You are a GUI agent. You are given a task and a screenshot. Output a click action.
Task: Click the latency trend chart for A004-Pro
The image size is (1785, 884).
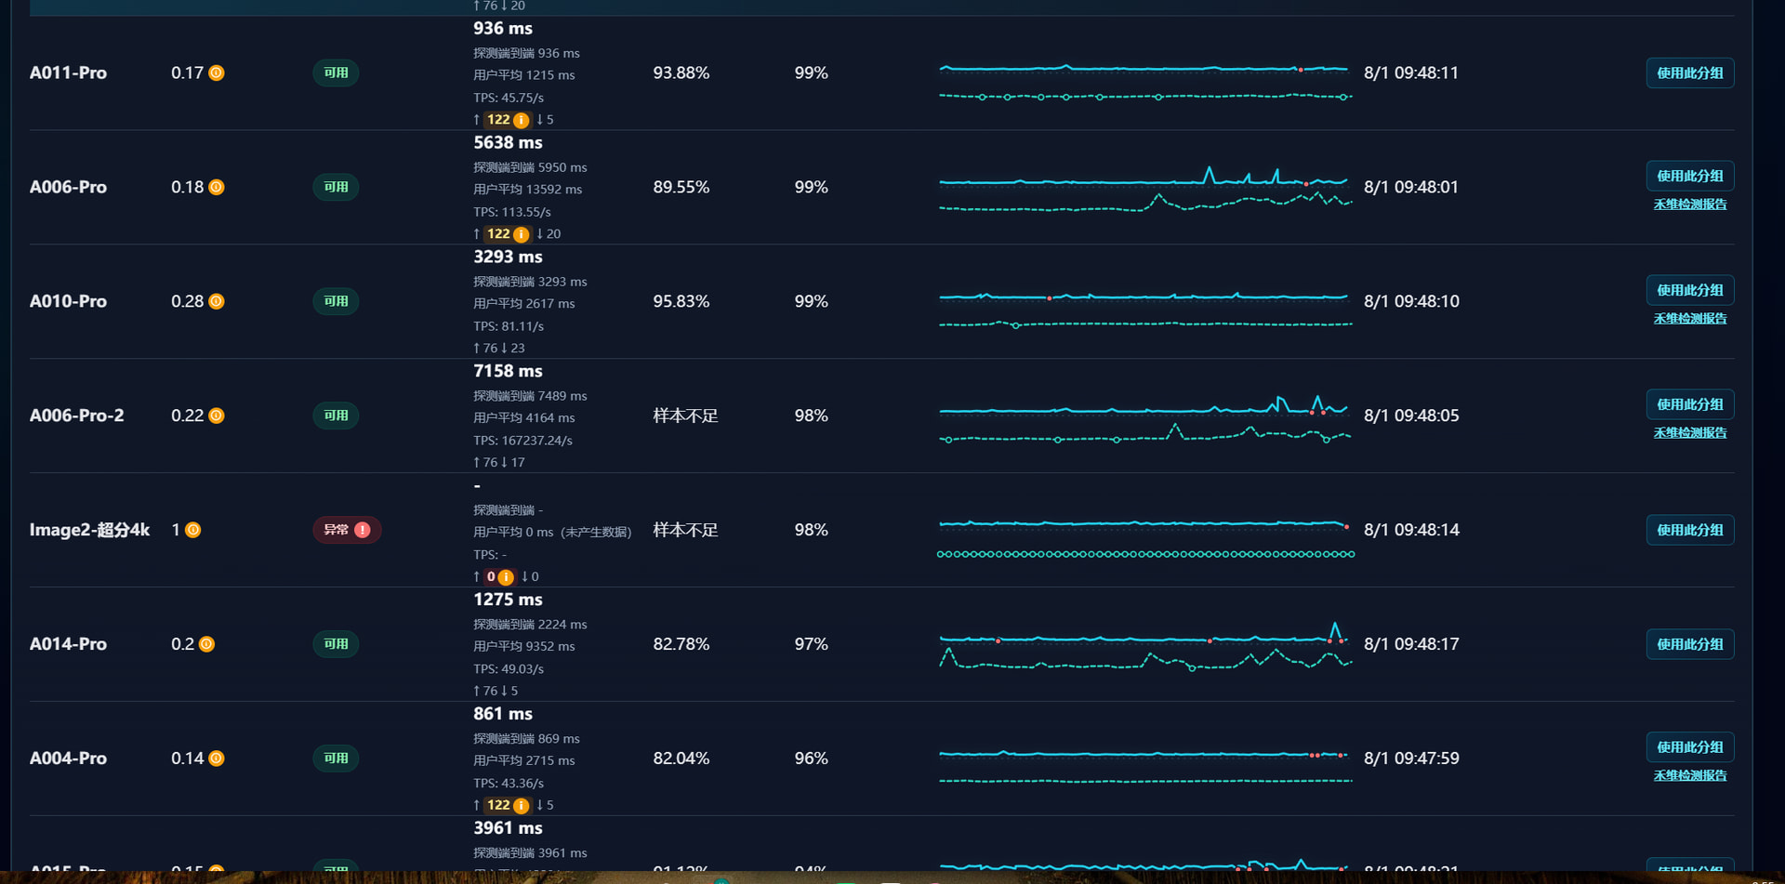pyautogui.click(x=1145, y=768)
